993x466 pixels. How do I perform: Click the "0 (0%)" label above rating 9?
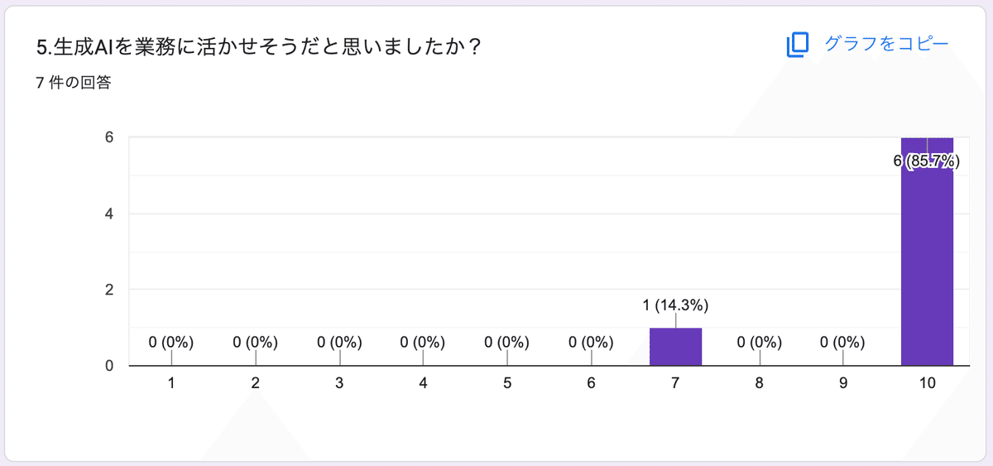[x=842, y=342]
